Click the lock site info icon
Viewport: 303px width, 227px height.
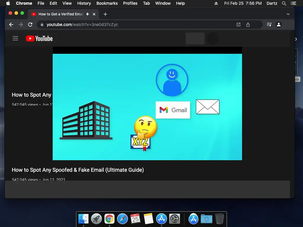click(42, 25)
